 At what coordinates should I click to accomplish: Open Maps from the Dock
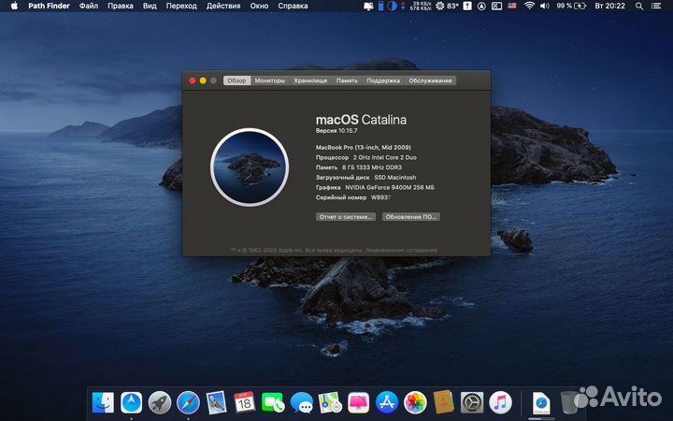[x=330, y=402]
